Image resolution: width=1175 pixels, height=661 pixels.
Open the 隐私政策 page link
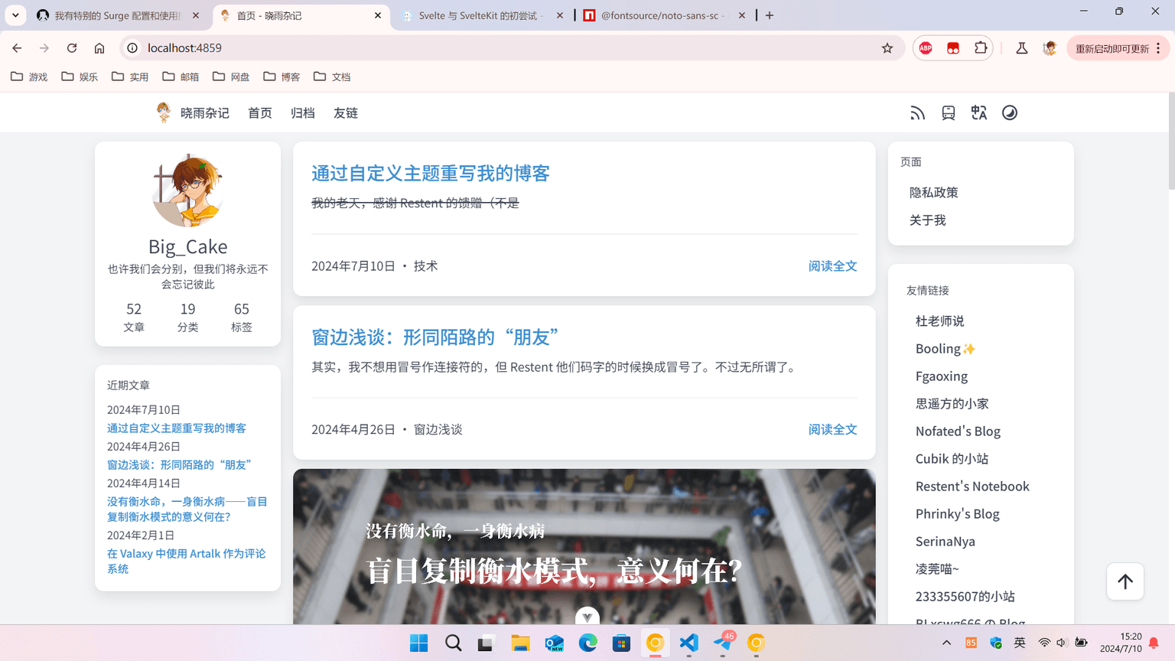[933, 192]
